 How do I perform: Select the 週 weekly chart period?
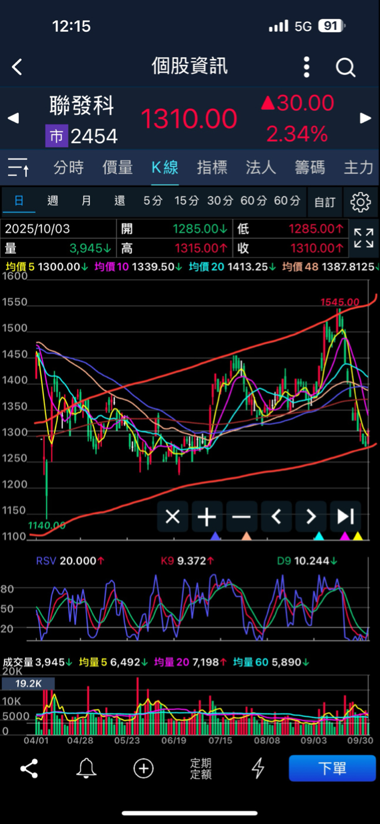click(x=53, y=201)
